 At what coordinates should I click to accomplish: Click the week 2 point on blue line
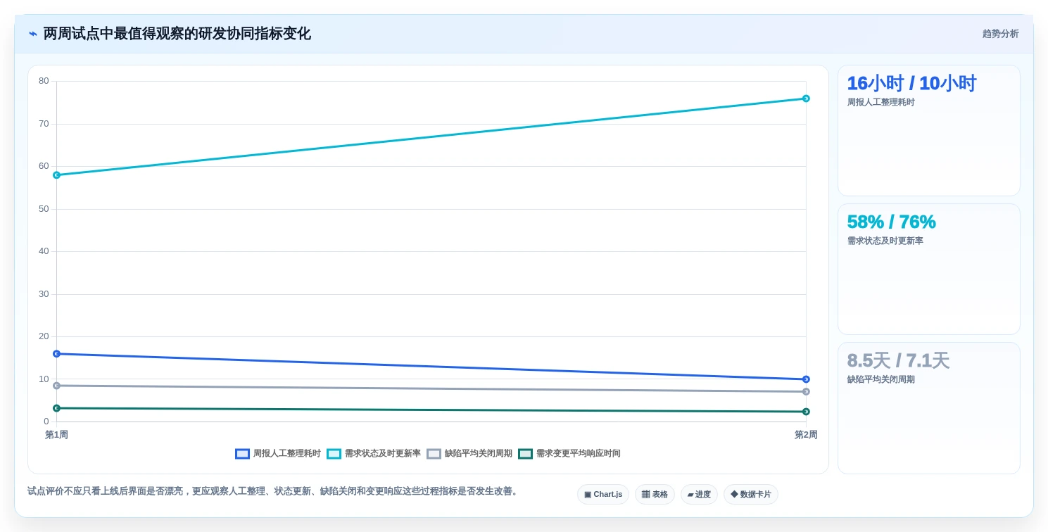click(806, 379)
